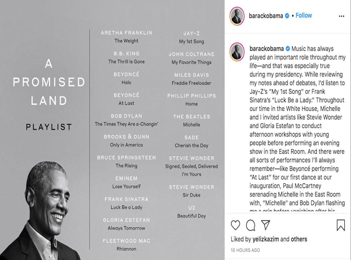Click the verified badge in the caption
This screenshot has width=351, height=260.
coord(287,49)
